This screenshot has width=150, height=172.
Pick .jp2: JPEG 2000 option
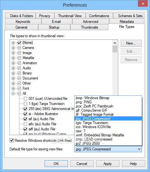tap(108, 143)
